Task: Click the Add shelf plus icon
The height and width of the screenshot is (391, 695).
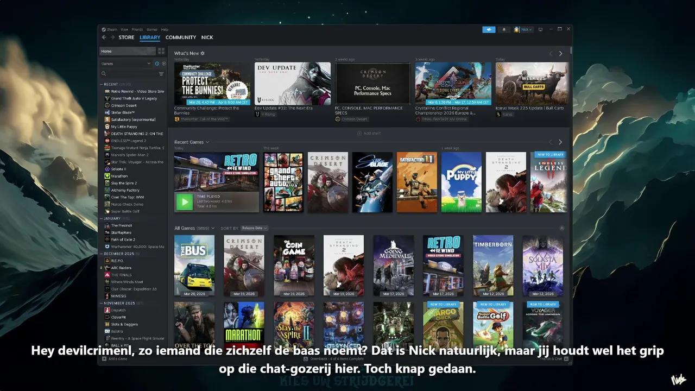Action: (359, 133)
